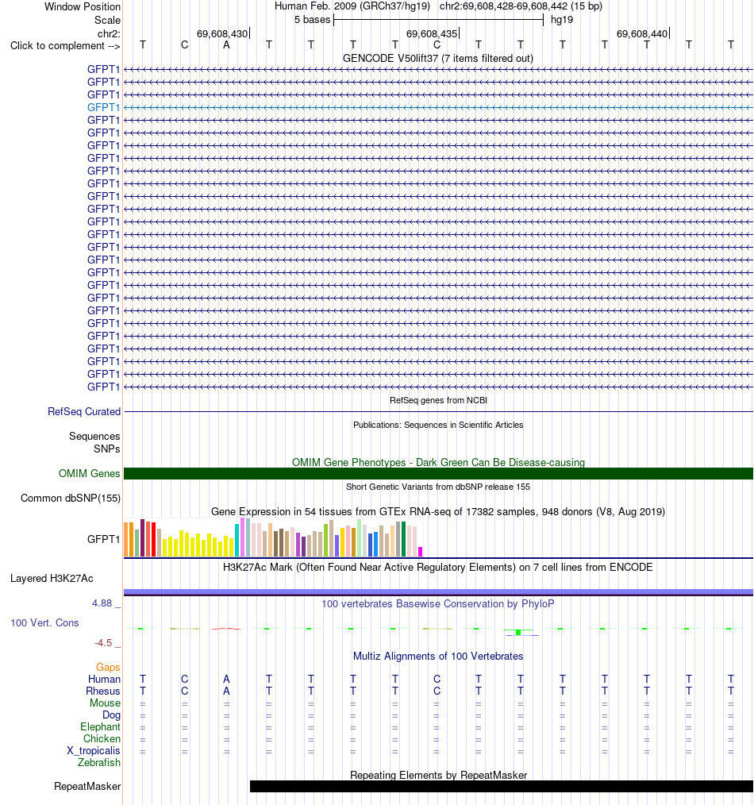
Task: Click the 100 Vert. Cons track label
Action: [44, 622]
